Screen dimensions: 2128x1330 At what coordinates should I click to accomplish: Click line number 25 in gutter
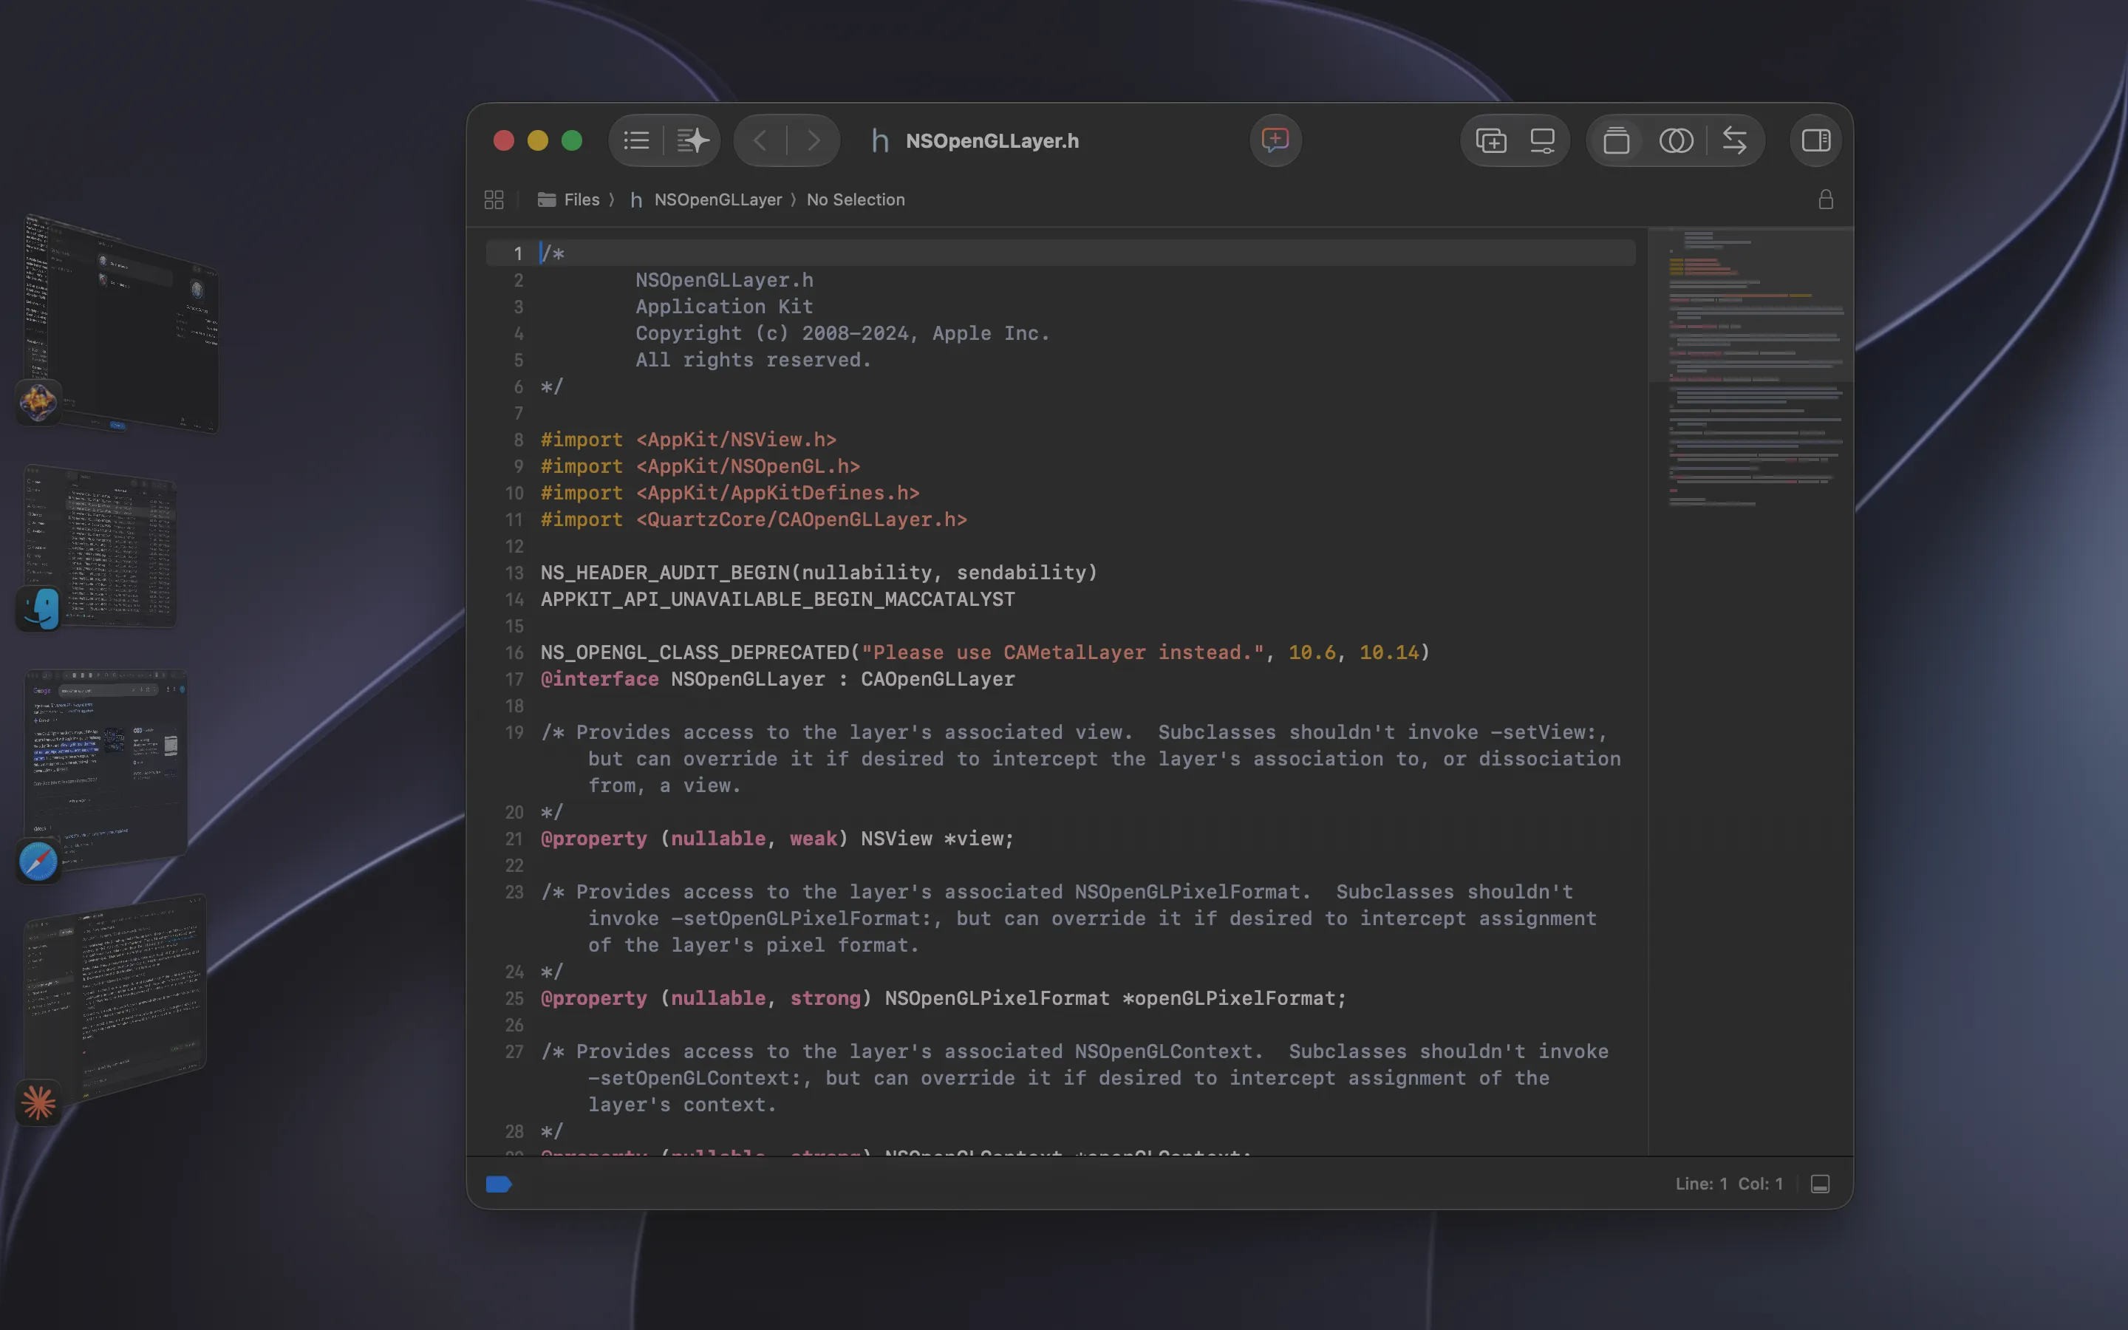pyautogui.click(x=514, y=998)
